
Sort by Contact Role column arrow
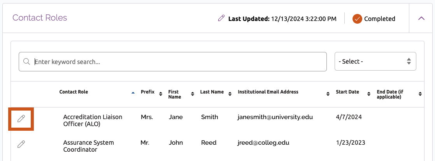pos(133,93)
